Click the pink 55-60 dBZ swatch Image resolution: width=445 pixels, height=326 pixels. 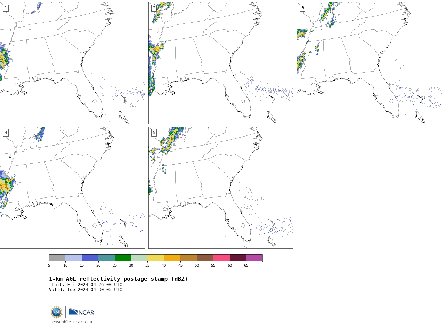coord(221,258)
